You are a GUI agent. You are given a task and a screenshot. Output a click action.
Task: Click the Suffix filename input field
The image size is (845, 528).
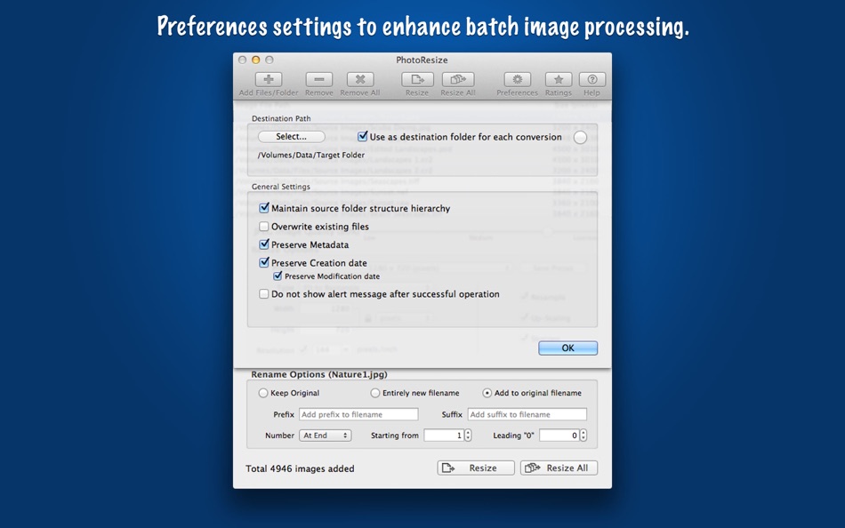527,414
